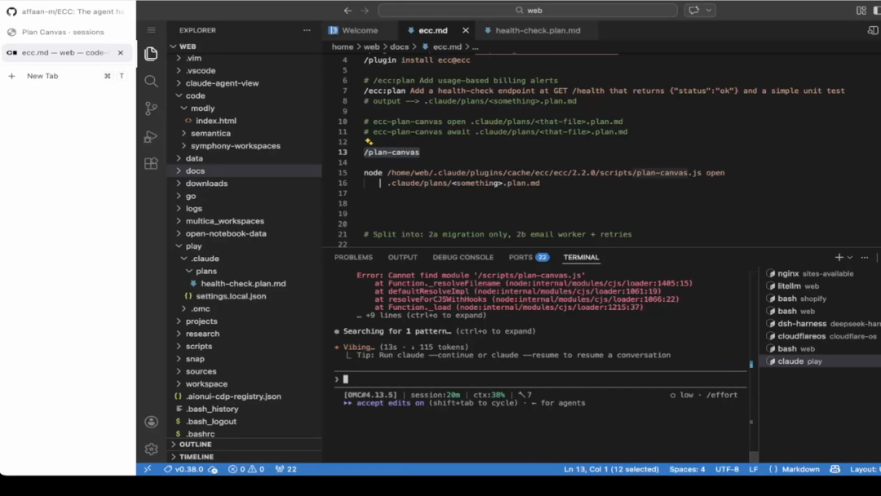This screenshot has width=881, height=496.
Task: Open health-check.plan.md in explorer tree
Action: [x=245, y=284]
